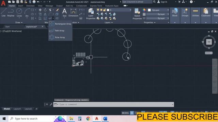
Task: Open the Insert ribbon tab
Action: 20,6
